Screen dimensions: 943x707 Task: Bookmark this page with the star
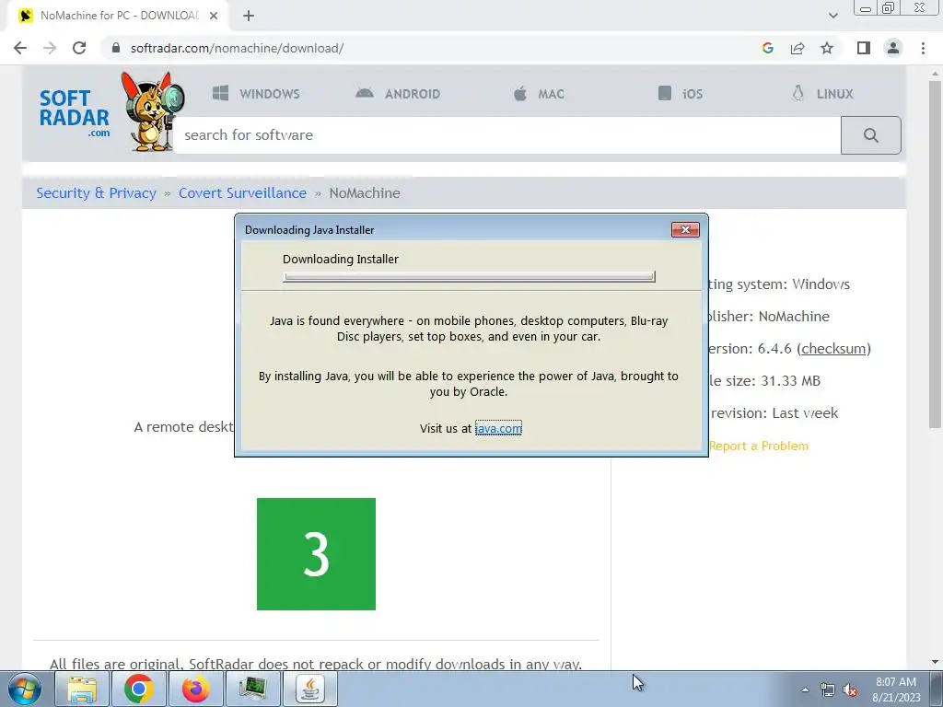827,48
